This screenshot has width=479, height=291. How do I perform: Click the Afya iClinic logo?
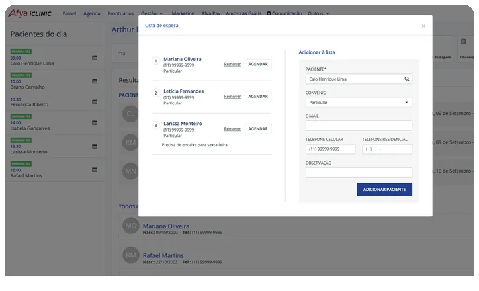tap(30, 13)
